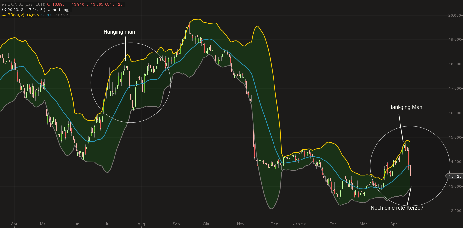Viewport: 463px width, 228px height.
Task: Click the 'Hankging Man' annotation text
Action: (405, 107)
